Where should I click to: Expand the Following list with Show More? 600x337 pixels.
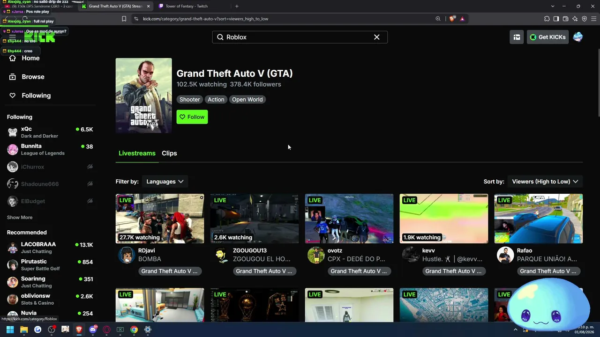pyautogui.click(x=20, y=217)
